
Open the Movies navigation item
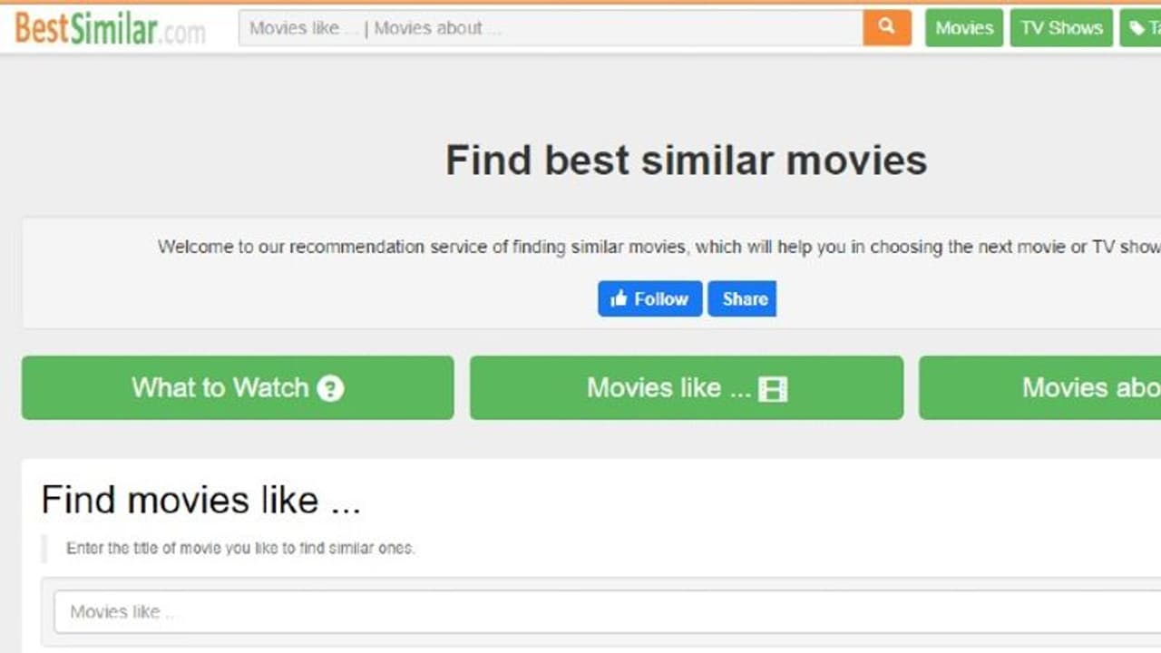click(x=963, y=28)
